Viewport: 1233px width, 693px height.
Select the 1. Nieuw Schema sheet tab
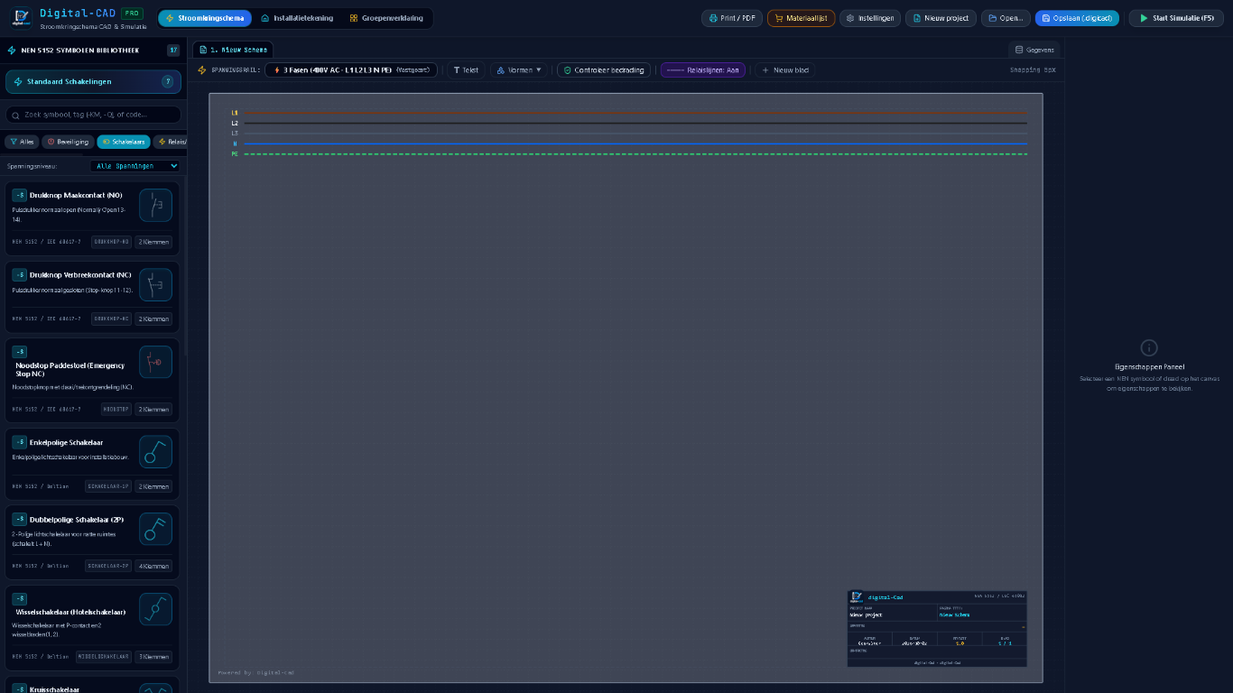click(x=233, y=50)
